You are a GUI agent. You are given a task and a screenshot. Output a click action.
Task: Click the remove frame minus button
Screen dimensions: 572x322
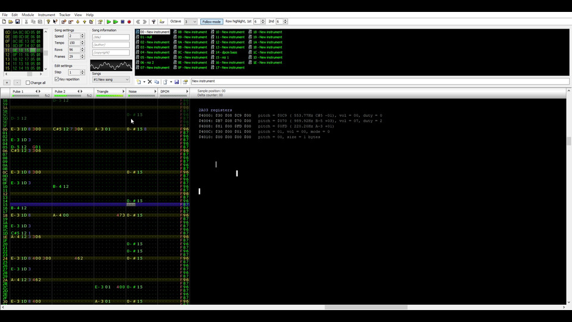[17, 83]
